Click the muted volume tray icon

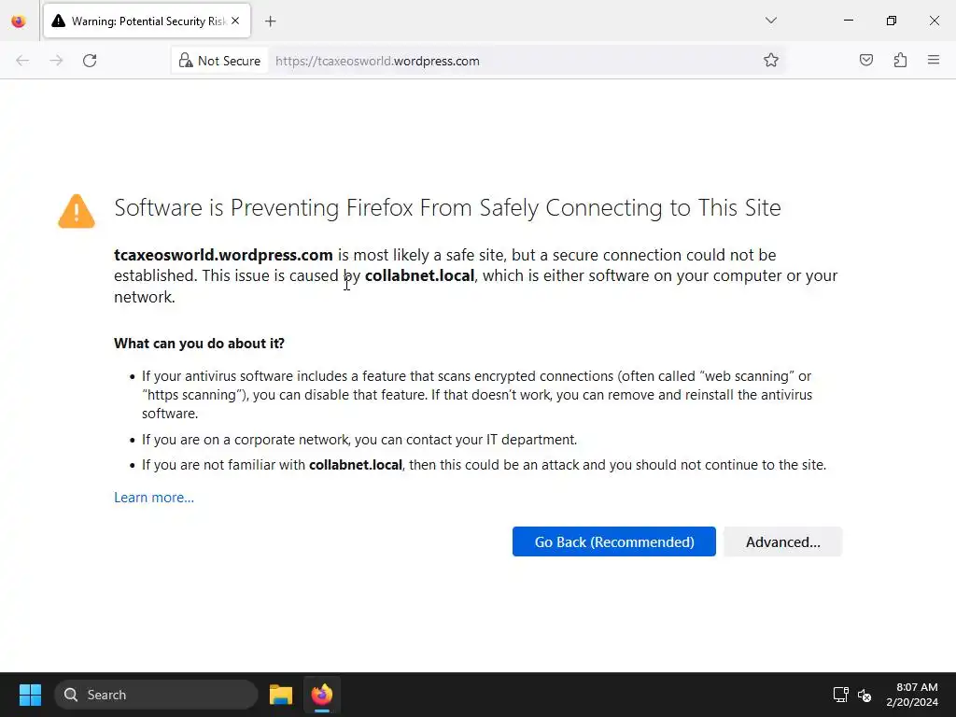click(865, 695)
